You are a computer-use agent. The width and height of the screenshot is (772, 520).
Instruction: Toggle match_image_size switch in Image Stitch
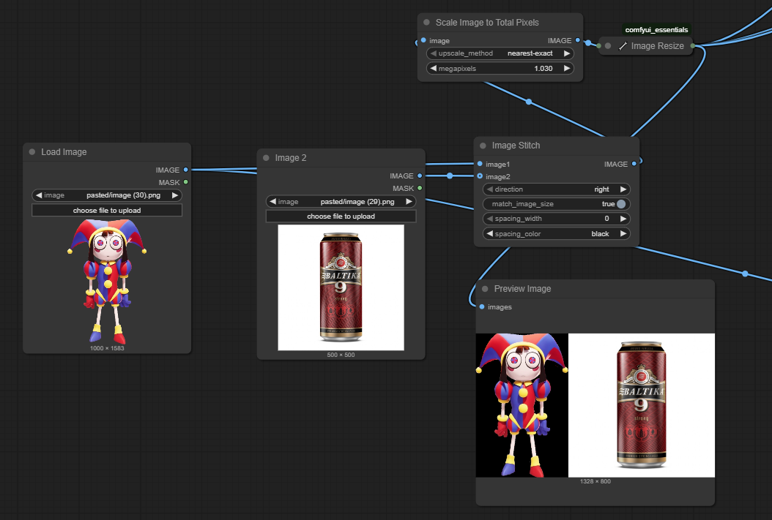(x=621, y=204)
